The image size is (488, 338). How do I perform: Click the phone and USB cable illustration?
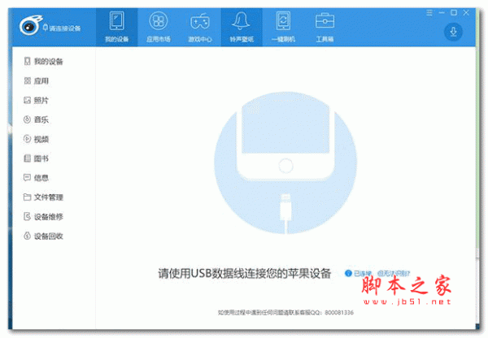coord(285,163)
